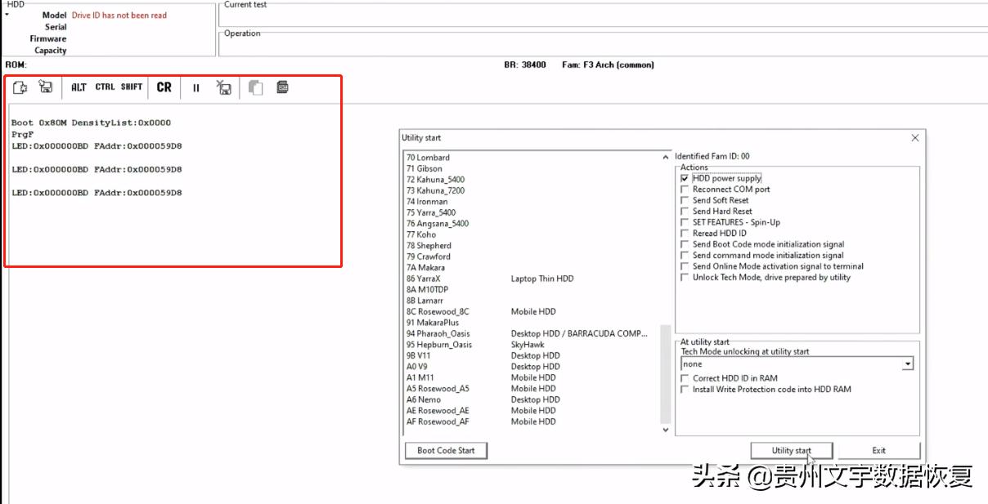Select family AF Rosewood_AF
This screenshot has height=504, width=988.
coord(532,422)
